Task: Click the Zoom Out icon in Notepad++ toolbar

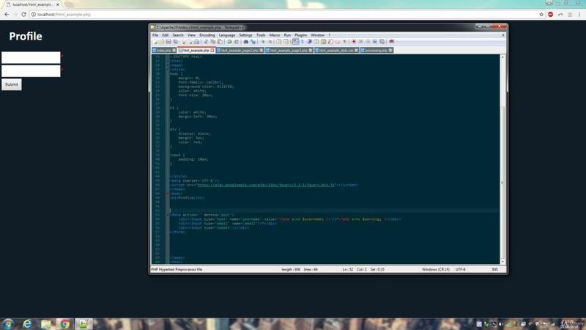Action: tap(270, 42)
